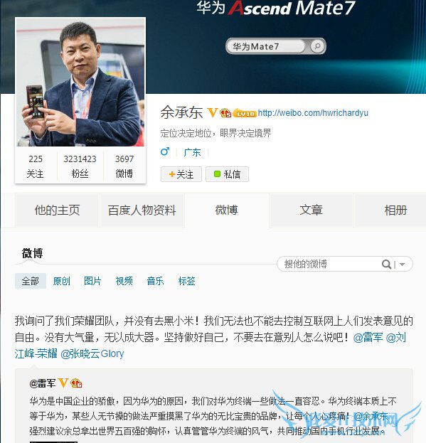
Task: Click the magnifier icon in 搜他的微博 box
Action: [x=386, y=264]
